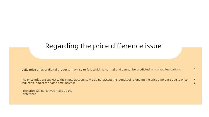The width and height of the screenshot is (209, 117).
Task: Click the cut-off curved glyph at the right edge
Action: click(x=194, y=81)
